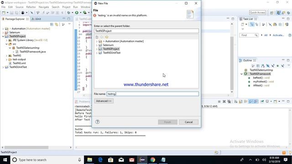
Task: Click the Activate... link in Task List
Action: pos(278,35)
